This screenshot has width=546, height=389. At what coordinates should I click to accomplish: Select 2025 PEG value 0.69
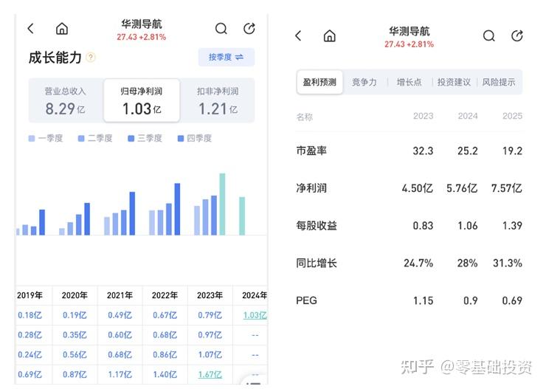(x=512, y=300)
